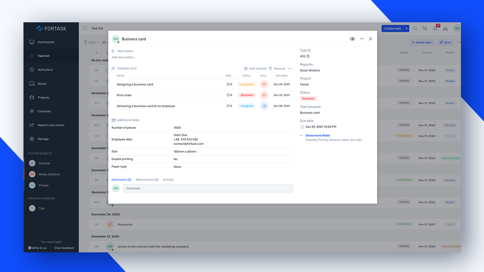Click the Comment input field
This screenshot has height=272, width=484.
coord(208,188)
